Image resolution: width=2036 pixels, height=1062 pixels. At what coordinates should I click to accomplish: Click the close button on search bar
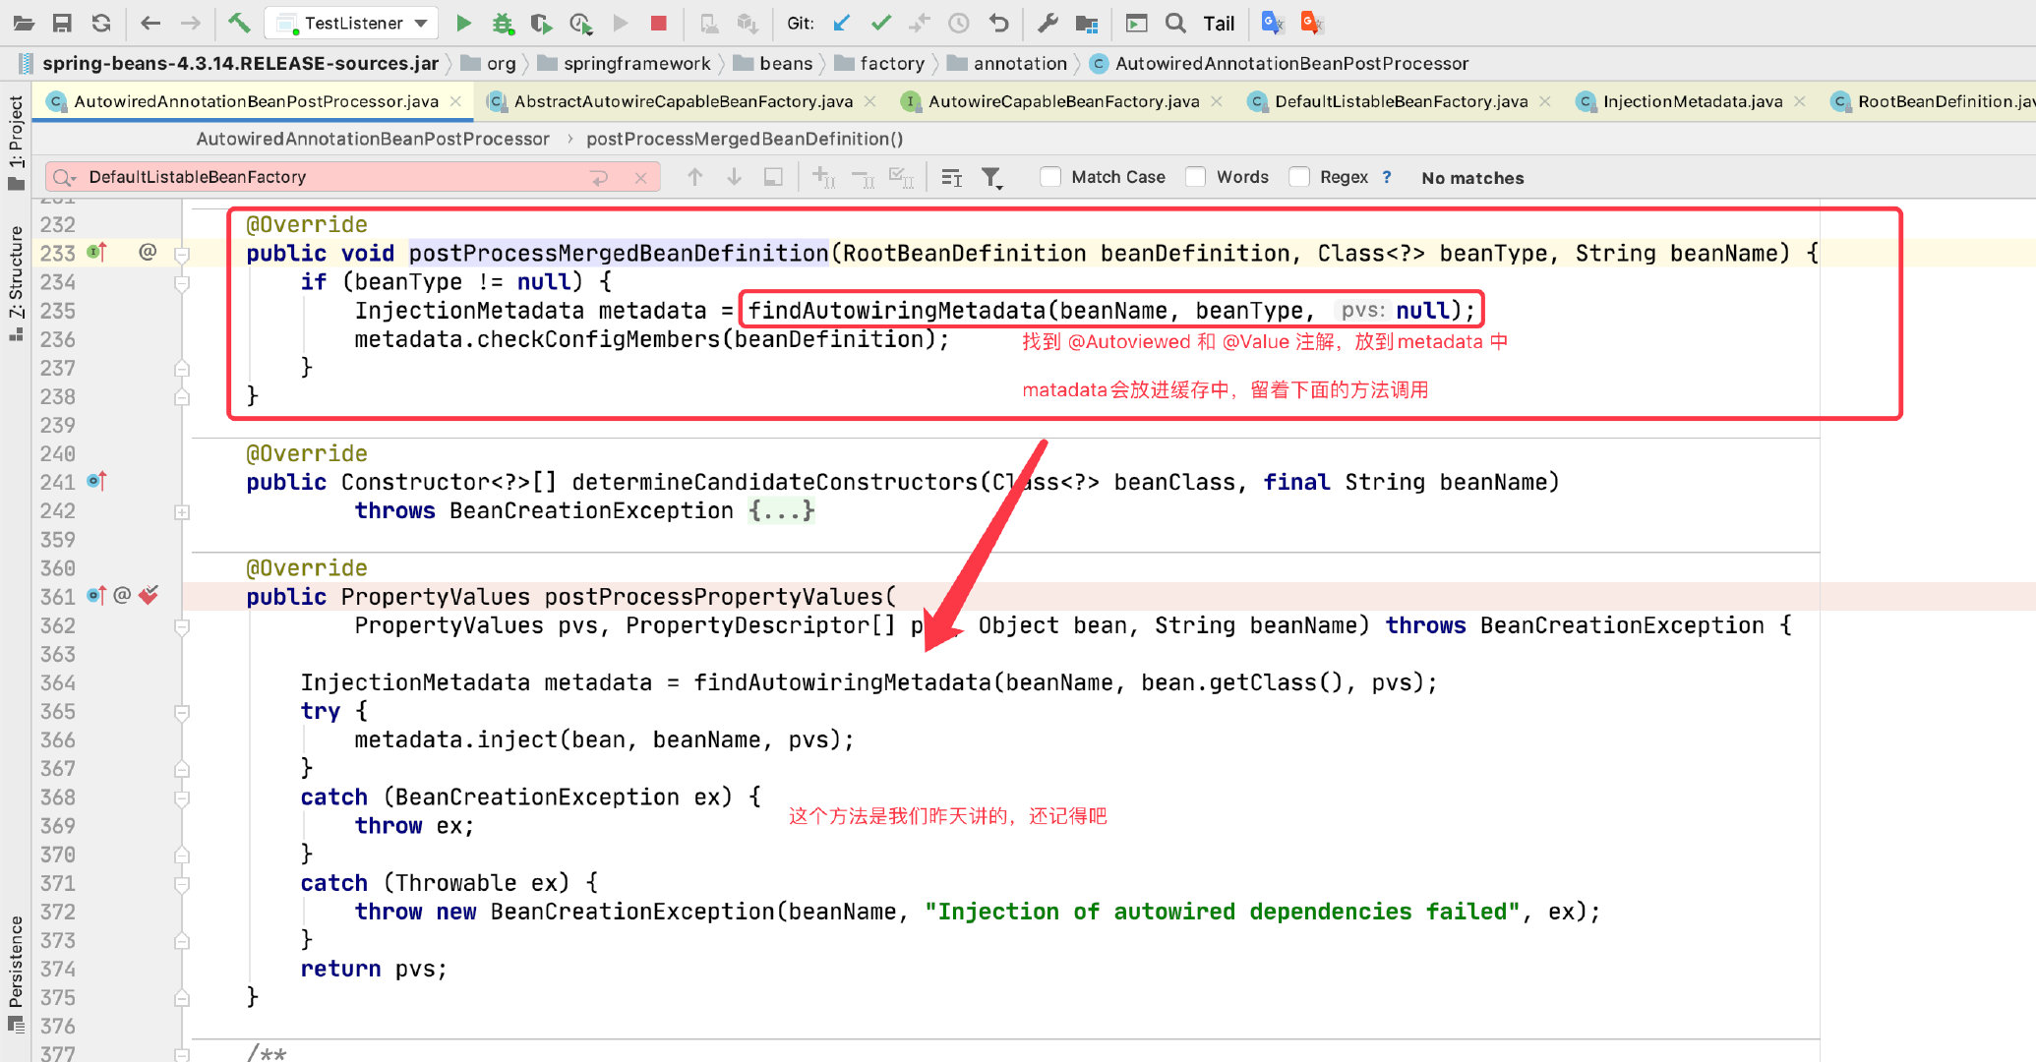point(642,176)
